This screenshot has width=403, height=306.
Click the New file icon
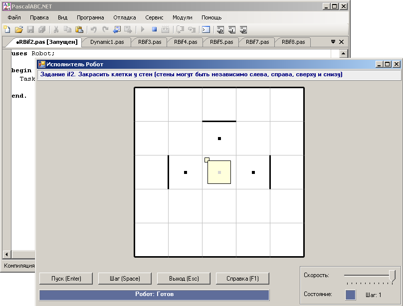click(x=7, y=29)
